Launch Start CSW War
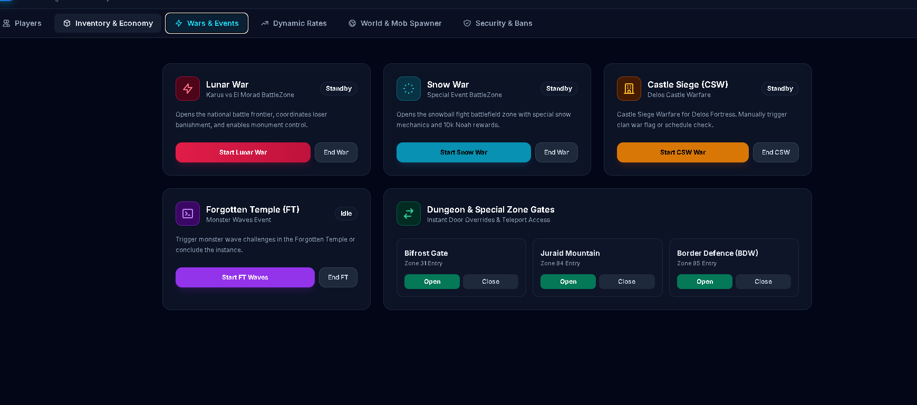 pos(683,152)
